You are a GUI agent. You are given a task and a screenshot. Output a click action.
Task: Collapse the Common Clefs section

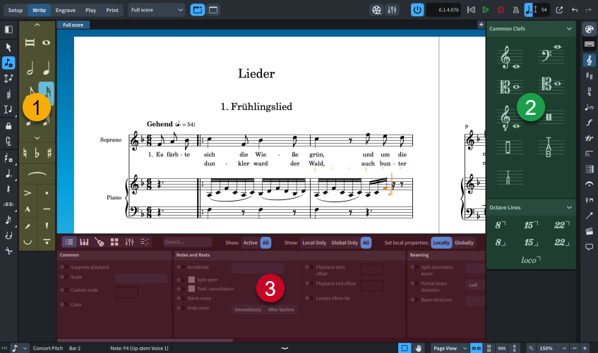[x=568, y=29]
